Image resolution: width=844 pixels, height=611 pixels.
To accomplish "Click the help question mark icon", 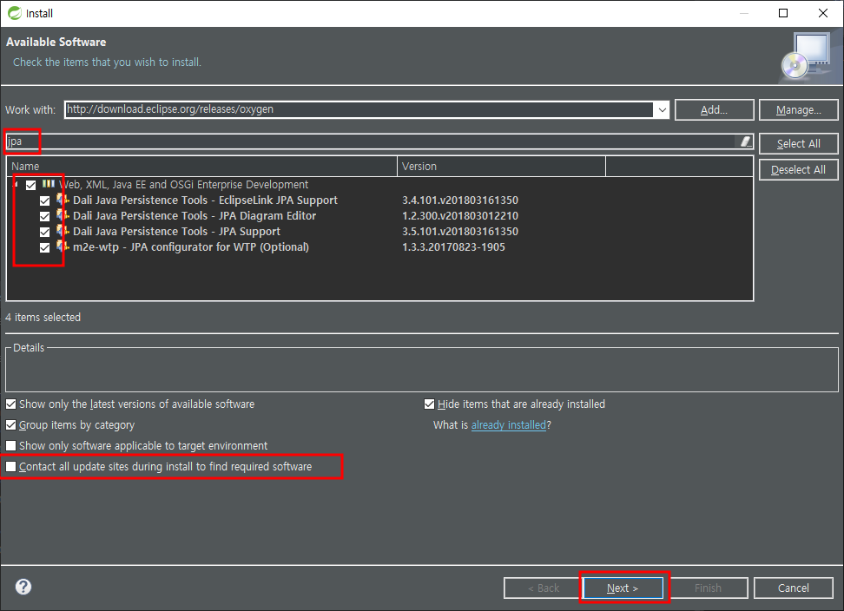I will coord(23,586).
